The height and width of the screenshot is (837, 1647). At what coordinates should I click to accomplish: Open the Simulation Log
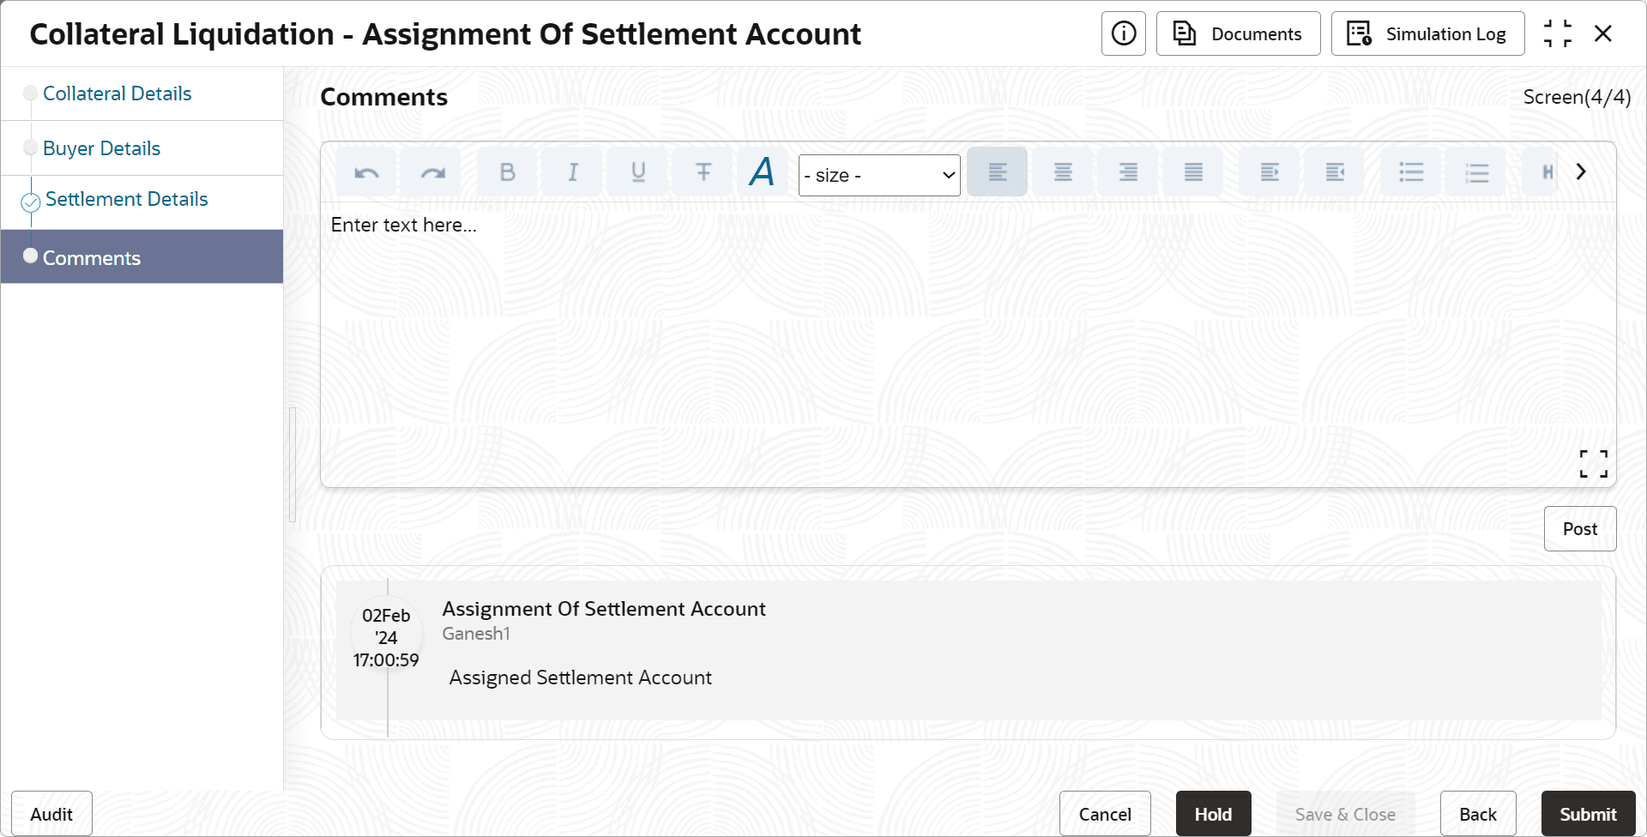coord(1427,33)
